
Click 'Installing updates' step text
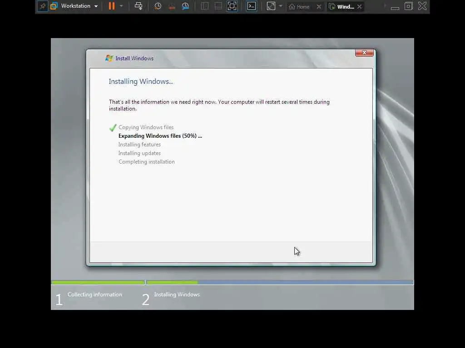tap(139, 153)
